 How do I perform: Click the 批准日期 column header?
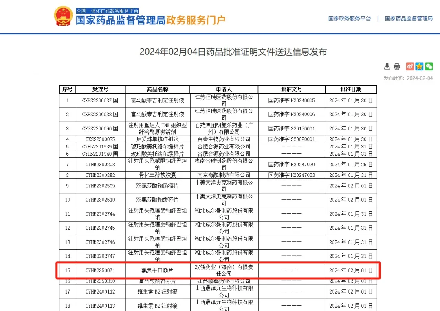coord(351,89)
